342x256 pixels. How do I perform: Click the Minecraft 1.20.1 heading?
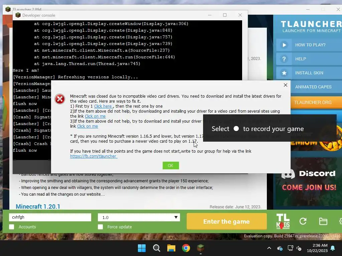pos(38,206)
